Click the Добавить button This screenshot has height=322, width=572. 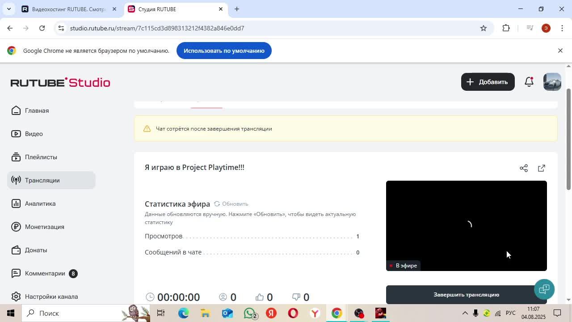click(488, 82)
